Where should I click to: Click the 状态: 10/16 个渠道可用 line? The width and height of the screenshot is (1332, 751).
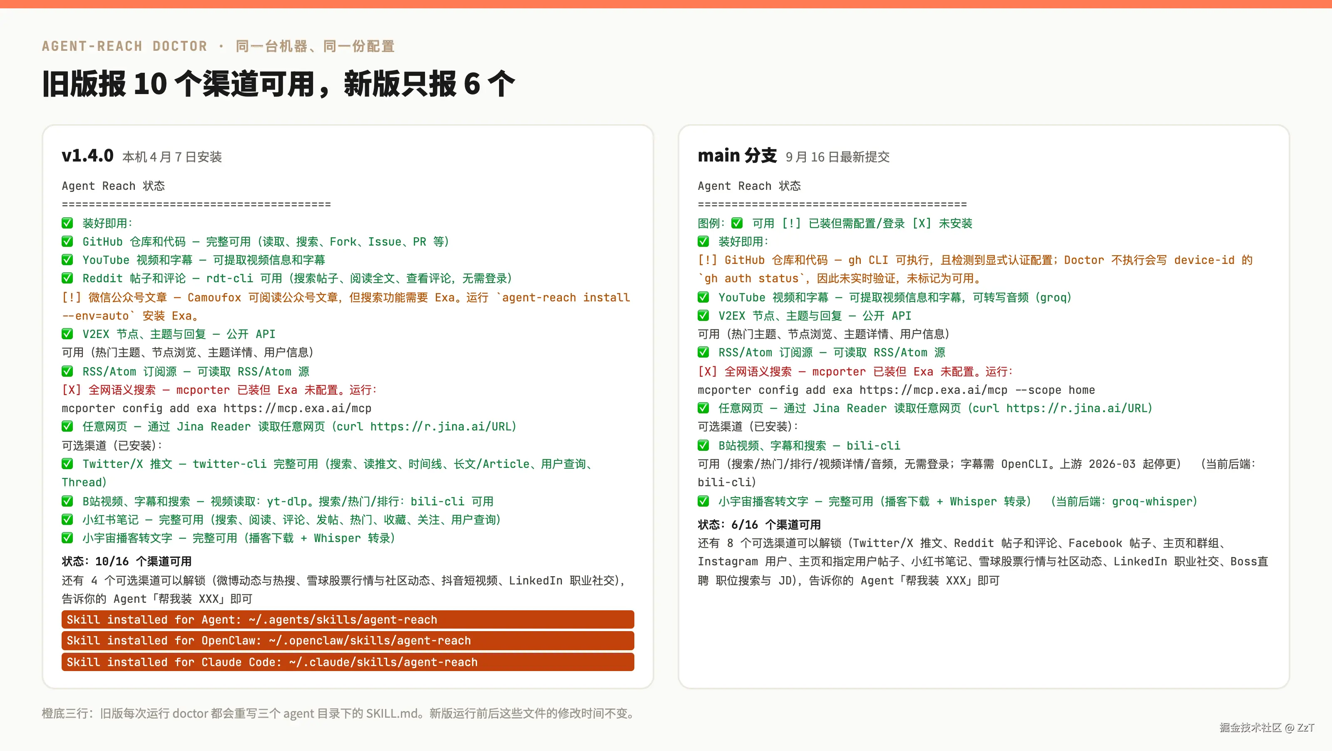[127, 561]
